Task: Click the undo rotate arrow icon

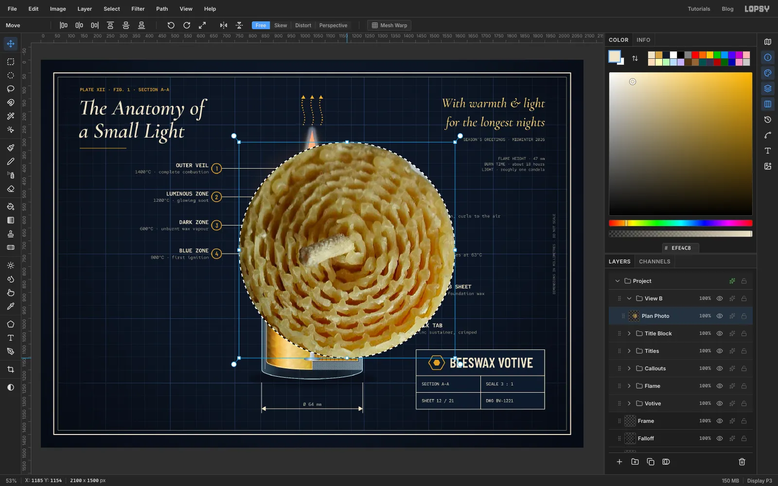Action: (171, 25)
